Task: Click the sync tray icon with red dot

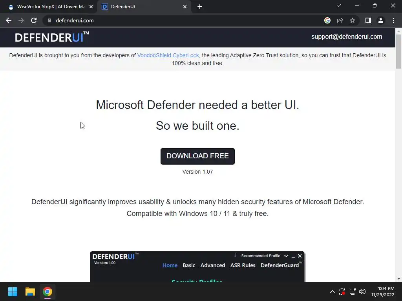Action: tap(342, 292)
